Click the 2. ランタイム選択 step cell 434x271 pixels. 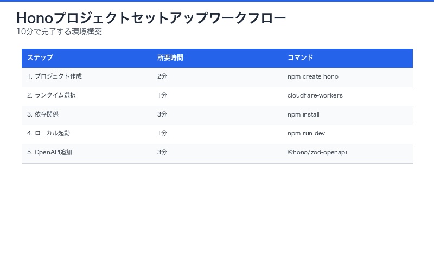[52, 96]
